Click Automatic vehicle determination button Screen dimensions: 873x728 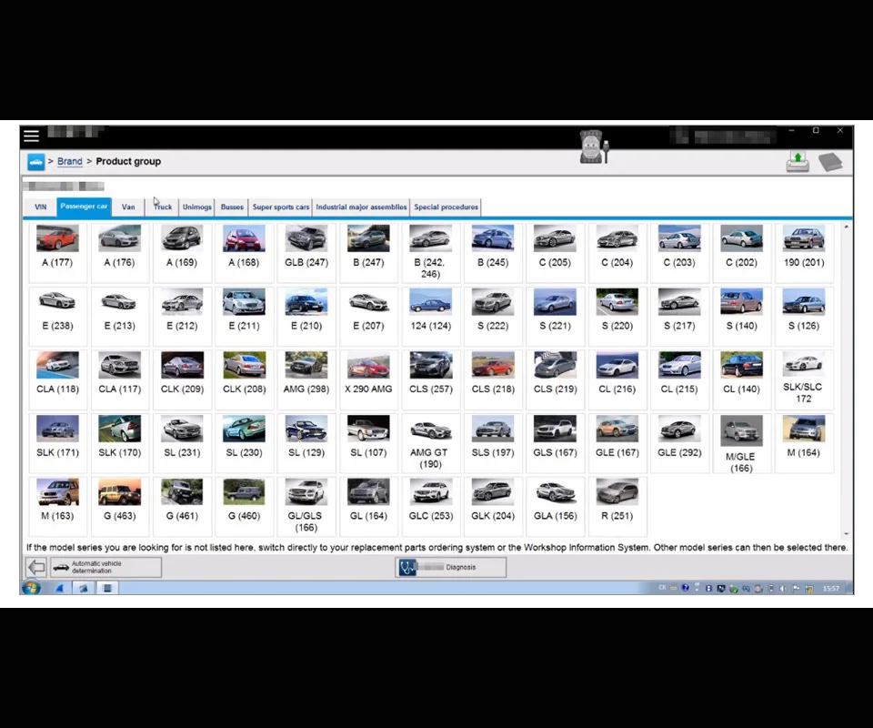(105, 567)
